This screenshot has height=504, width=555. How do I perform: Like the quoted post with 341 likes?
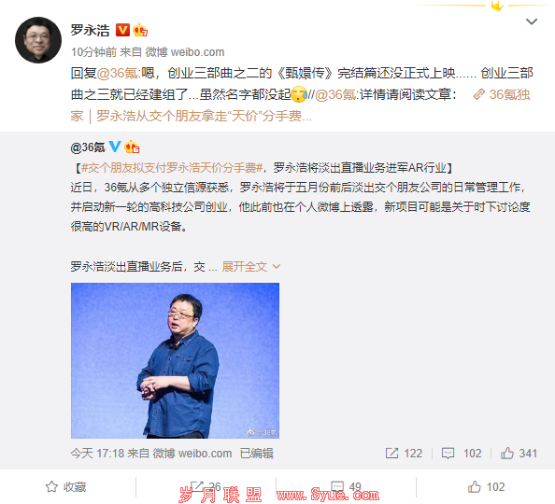[519, 453]
